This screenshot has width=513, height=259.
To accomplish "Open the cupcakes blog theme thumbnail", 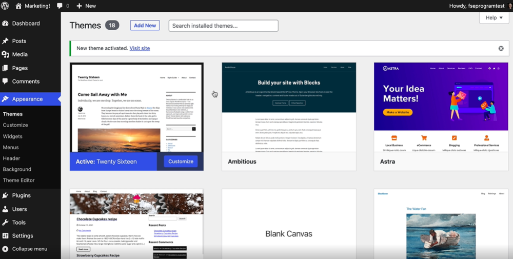I will point(137,224).
